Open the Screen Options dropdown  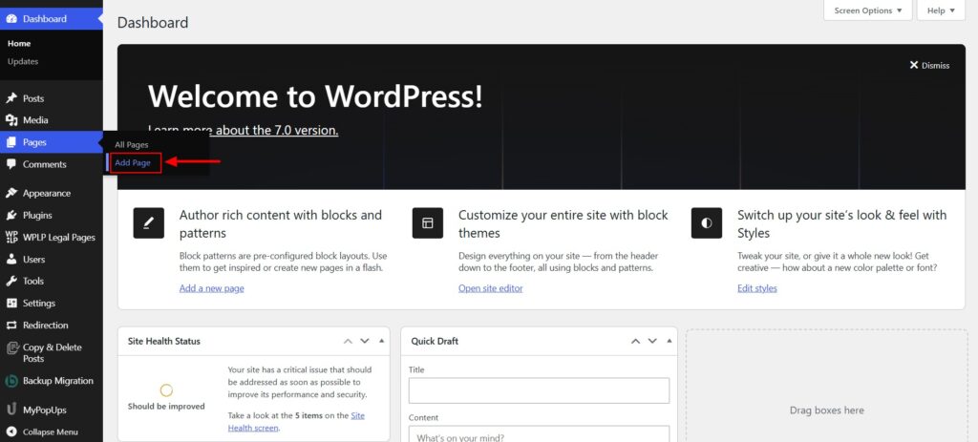pyautogui.click(x=867, y=11)
